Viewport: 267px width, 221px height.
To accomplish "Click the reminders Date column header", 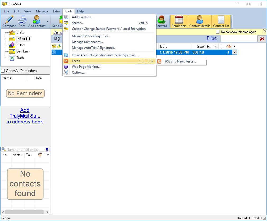I will (38, 78).
